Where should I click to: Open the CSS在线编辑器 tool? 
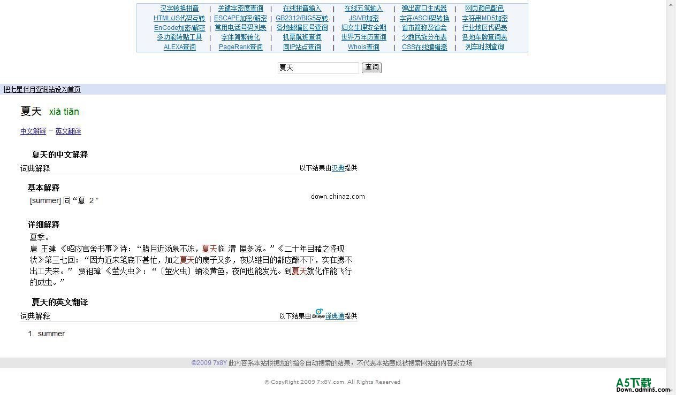click(x=424, y=47)
